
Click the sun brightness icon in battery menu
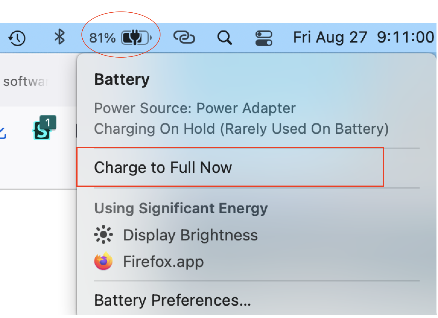[x=103, y=234]
